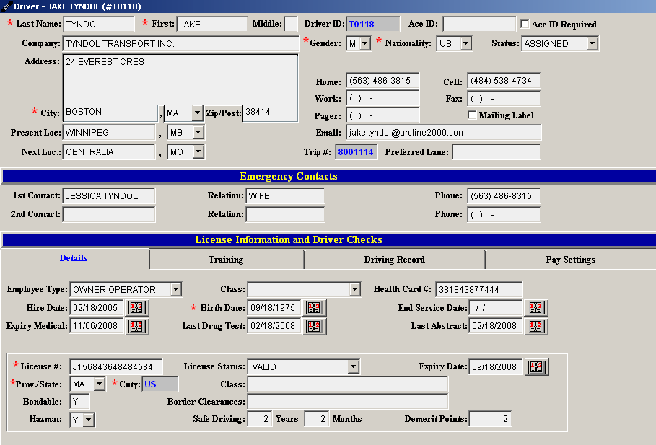Viewport: 656px width, 445px height.
Task: Click the Ace ID input field
Action: 479,25
